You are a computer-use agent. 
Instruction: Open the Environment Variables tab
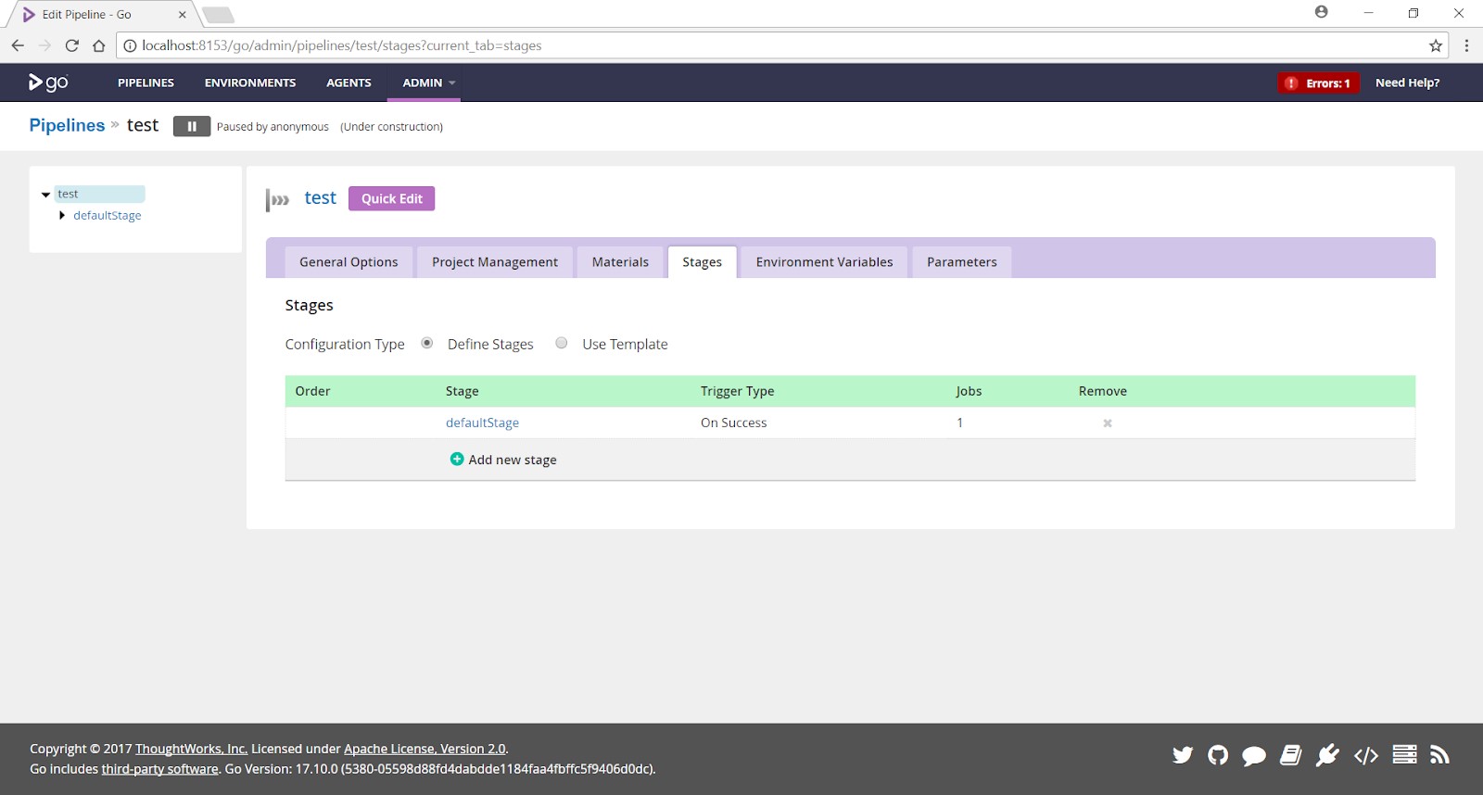pyautogui.click(x=824, y=262)
